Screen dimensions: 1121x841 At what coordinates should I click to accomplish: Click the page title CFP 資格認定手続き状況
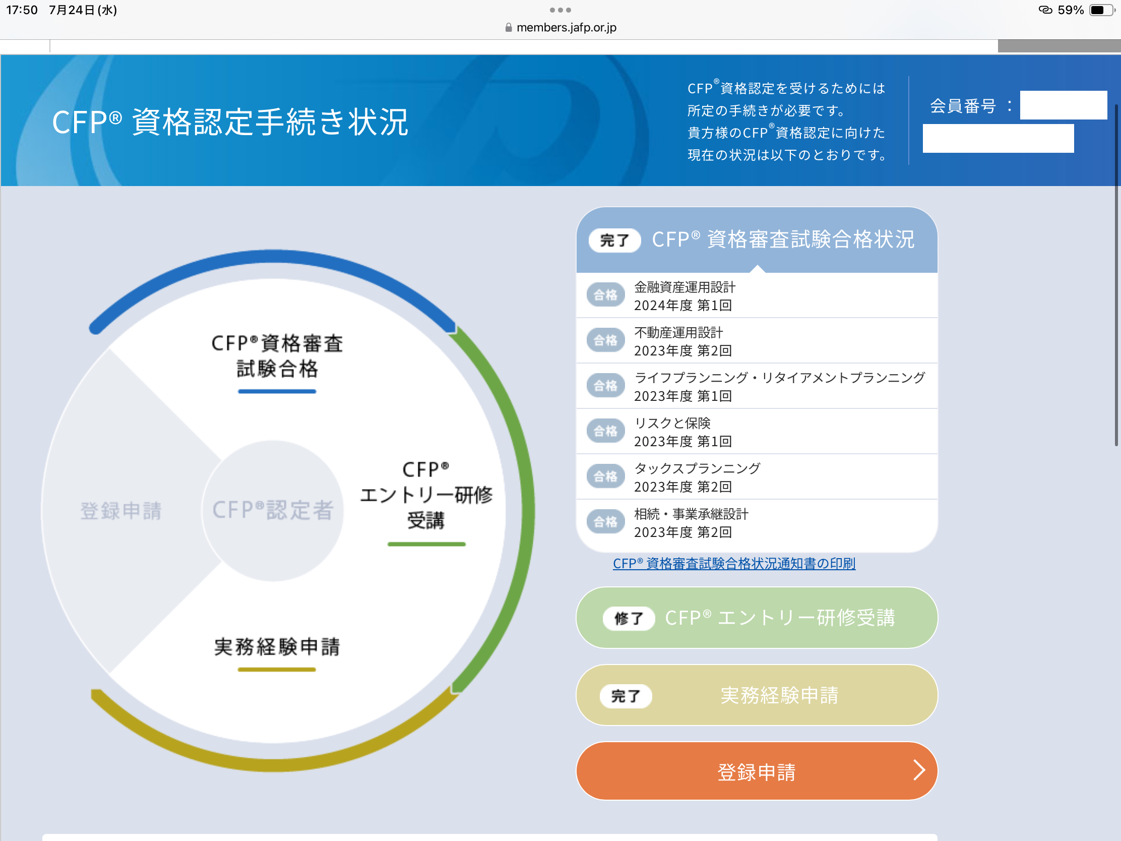click(230, 122)
